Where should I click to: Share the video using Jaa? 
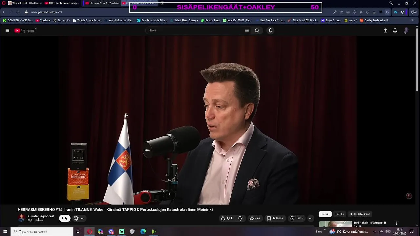pos(255,218)
